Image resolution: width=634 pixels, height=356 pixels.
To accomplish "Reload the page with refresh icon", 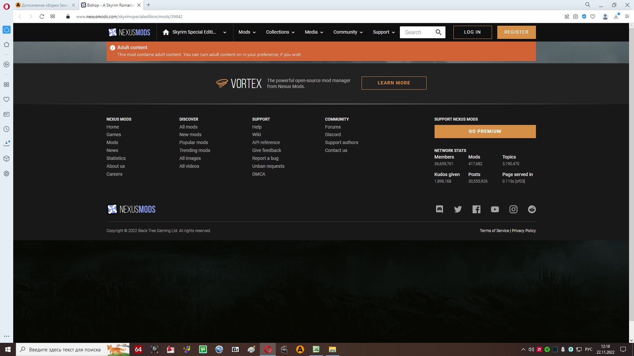I will 42,16.
